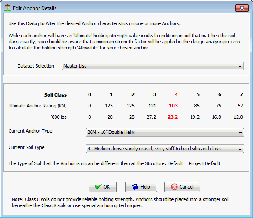Open the Help button

(141, 187)
